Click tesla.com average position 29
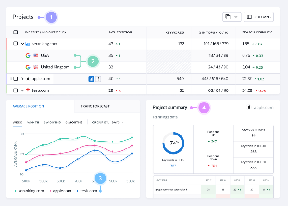 [x=111, y=90]
